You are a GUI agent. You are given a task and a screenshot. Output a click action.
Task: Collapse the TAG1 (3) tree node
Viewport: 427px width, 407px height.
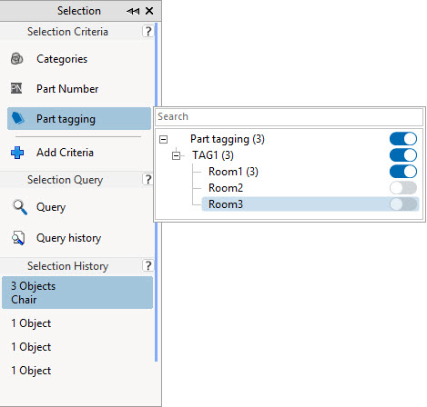coord(176,155)
